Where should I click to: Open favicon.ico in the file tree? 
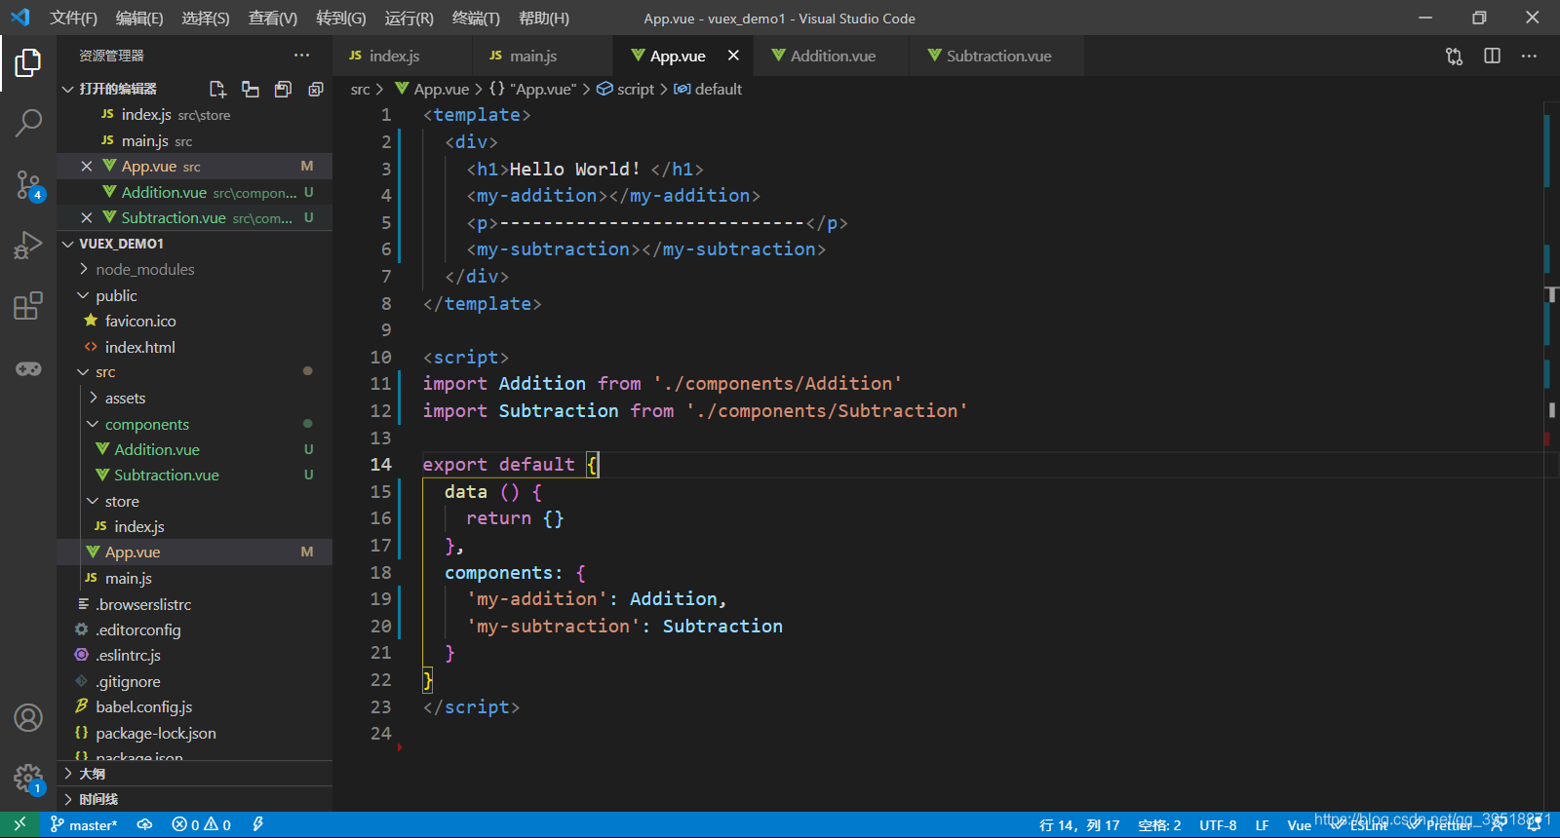coord(140,321)
